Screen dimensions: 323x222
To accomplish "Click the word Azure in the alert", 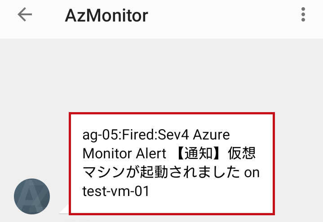I will 211,135.
